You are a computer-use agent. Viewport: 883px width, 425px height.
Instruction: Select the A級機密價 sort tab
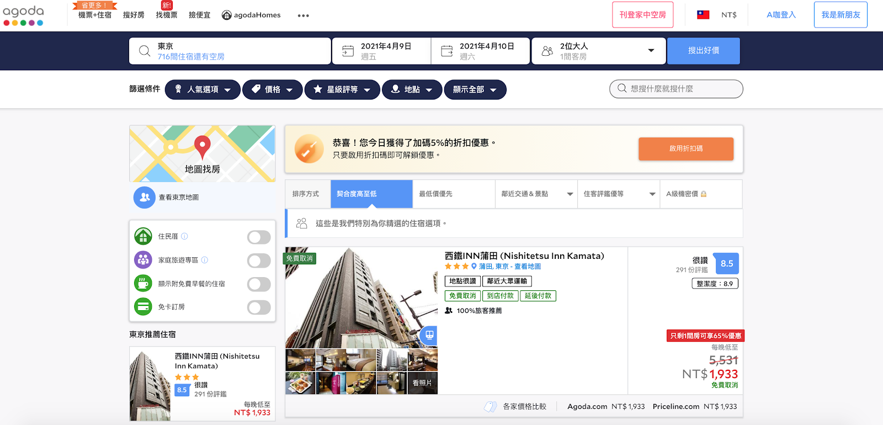coord(701,194)
